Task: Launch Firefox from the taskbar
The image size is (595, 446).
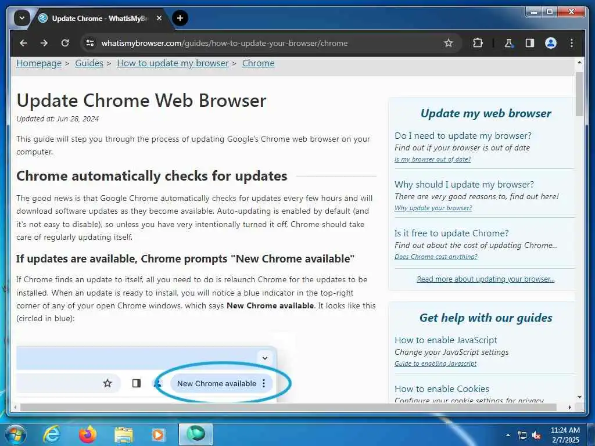Action: click(x=87, y=434)
